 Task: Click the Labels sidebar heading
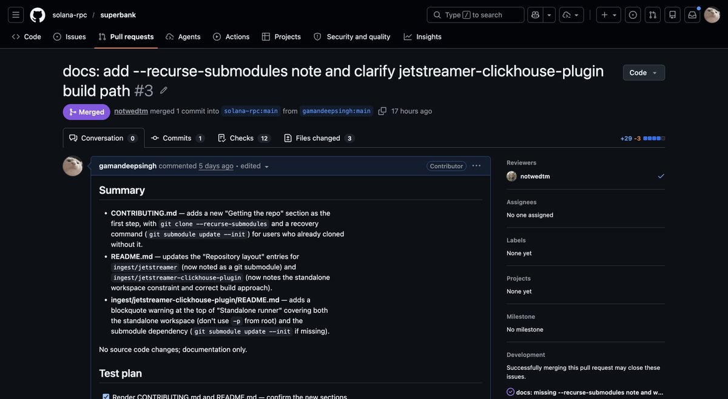[x=516, y=240]
